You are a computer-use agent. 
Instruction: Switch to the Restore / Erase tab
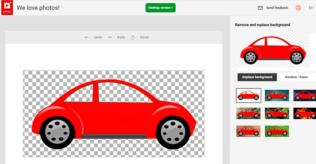(x=296, y=77)
